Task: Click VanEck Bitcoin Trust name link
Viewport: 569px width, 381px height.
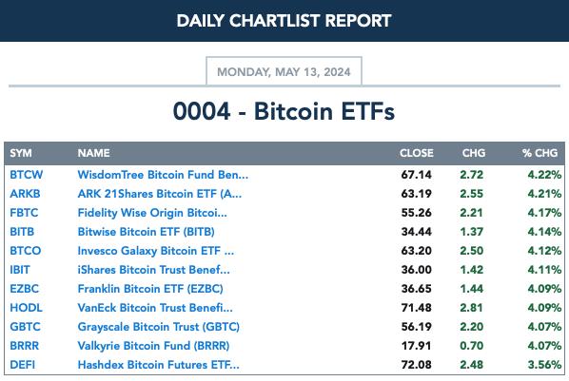Action: pyautogui.click(x=155, y=308)
